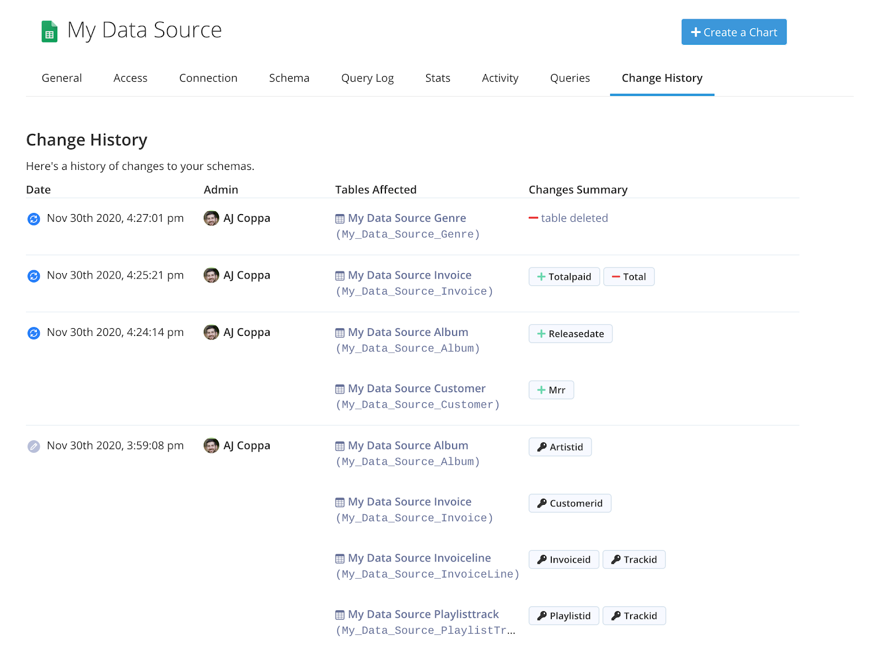Click the Trackid badge in Invoiceline row
882x646 pixels.
[634, 559]
